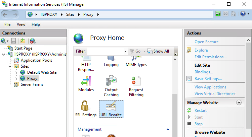Click inside the Filter input field
Screen dimensions: 252x137
(106, 51)
